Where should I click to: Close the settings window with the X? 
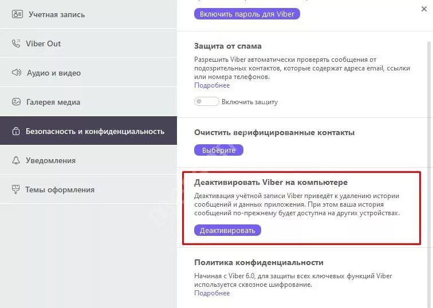[424, 9]
